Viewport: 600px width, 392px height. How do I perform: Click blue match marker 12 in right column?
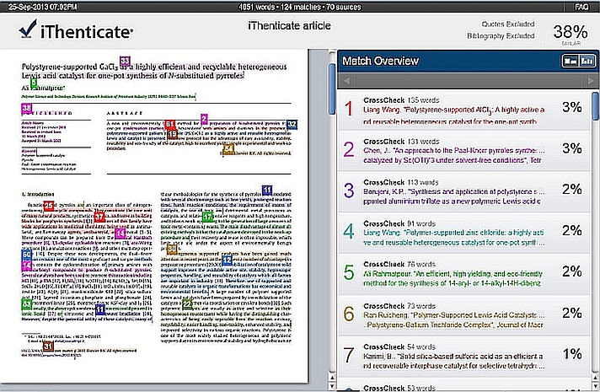coord(227,260)
